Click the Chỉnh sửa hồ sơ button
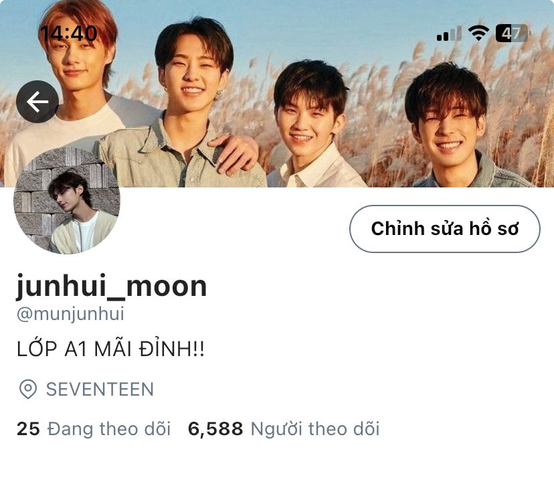This screenshot has width=554, height=480. pos(445,229)
